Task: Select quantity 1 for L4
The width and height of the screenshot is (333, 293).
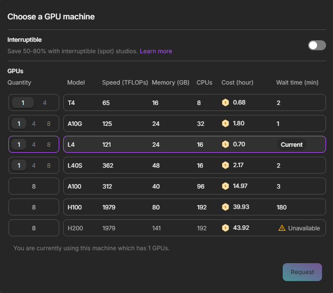Action: (19, 145)
